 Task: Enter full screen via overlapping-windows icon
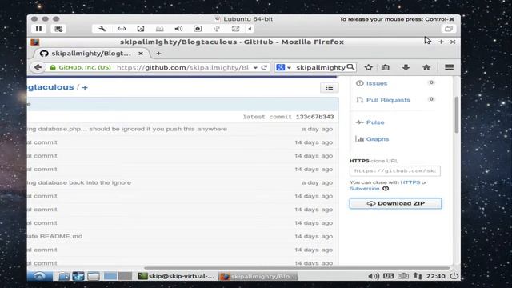click(x=449, y=29)
